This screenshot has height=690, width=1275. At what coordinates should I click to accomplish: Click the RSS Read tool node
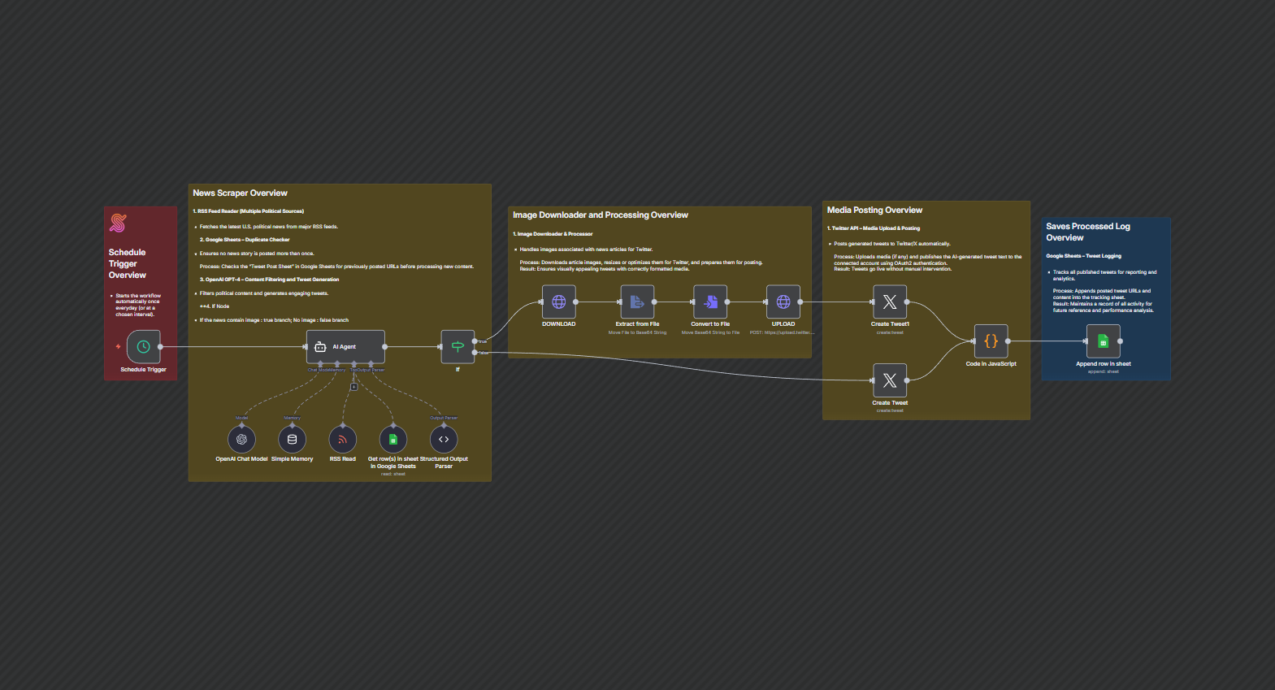pos(342,440)
